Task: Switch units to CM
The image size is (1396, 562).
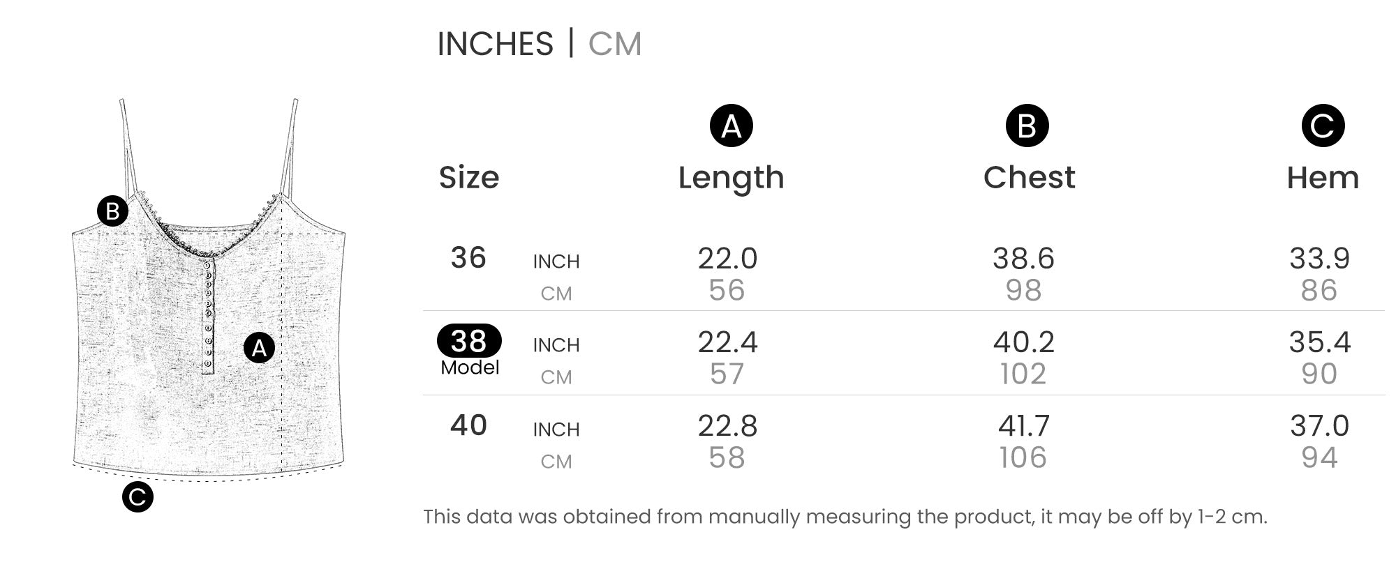Action: click(614, 44)
